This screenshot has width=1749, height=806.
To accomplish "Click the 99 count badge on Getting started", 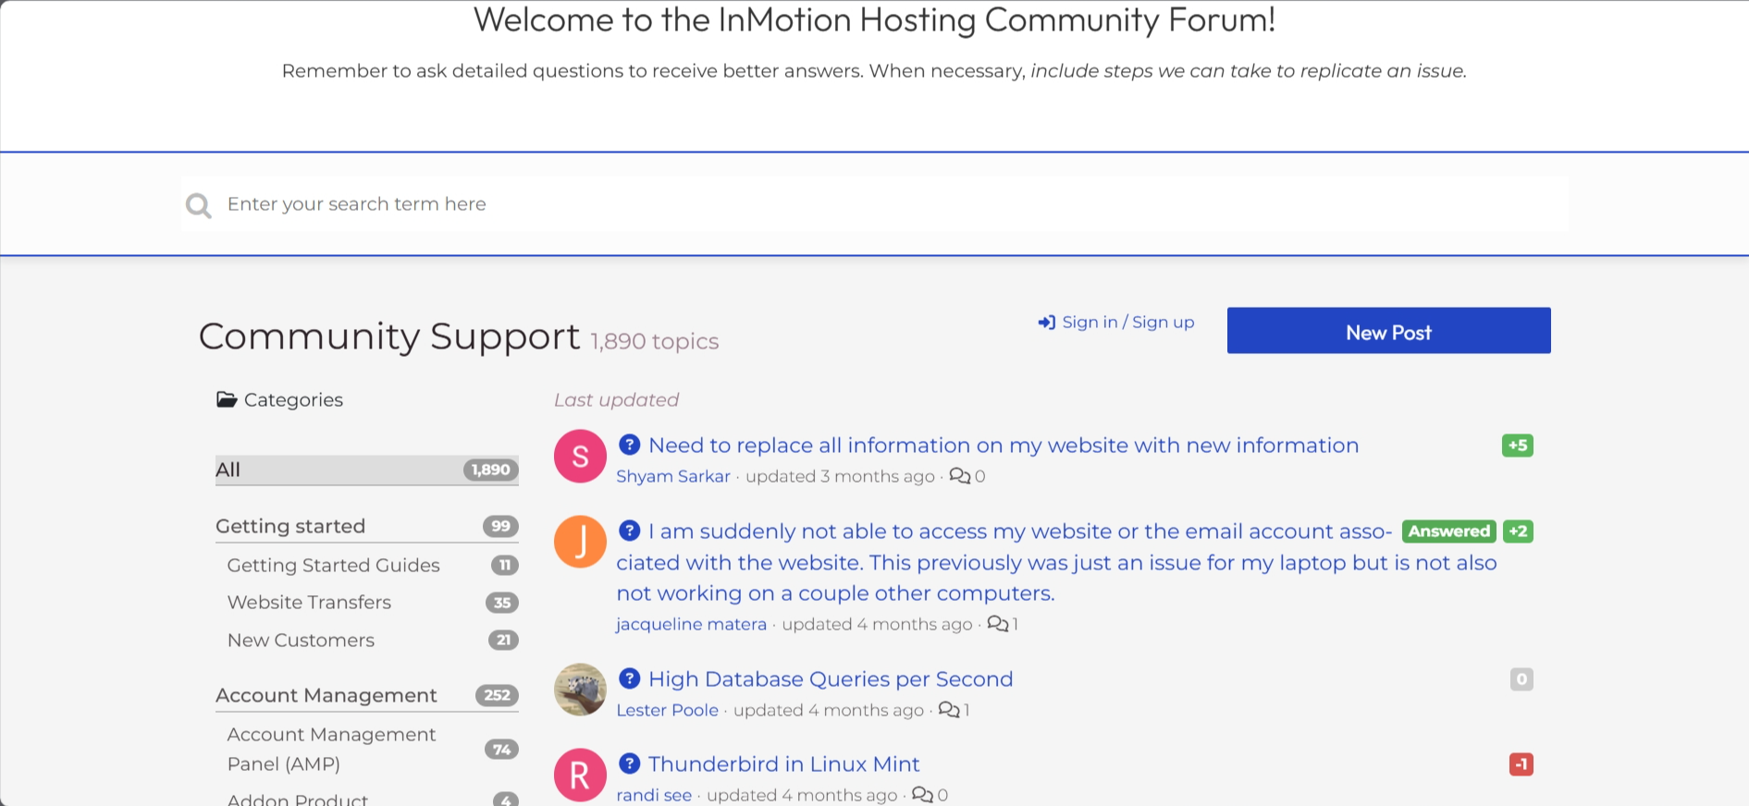I will [x=500, y=526].
